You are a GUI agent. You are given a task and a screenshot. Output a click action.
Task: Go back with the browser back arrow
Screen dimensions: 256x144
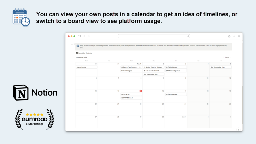coord(84,36)
